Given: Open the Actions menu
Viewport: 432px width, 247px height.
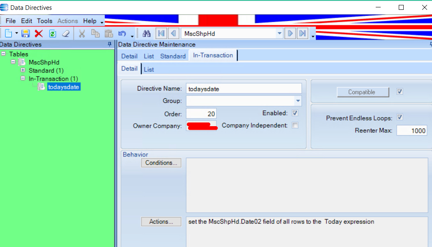Looking at the screenshot, I should click(67, 21).
